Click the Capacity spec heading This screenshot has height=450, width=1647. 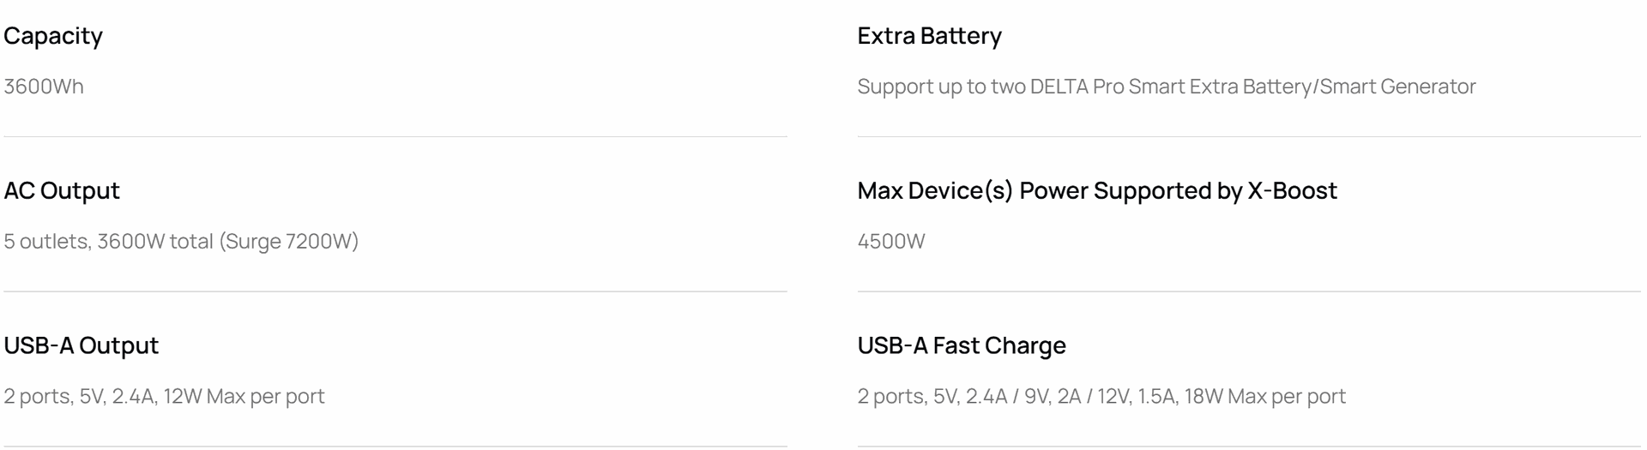click(53, 36)
